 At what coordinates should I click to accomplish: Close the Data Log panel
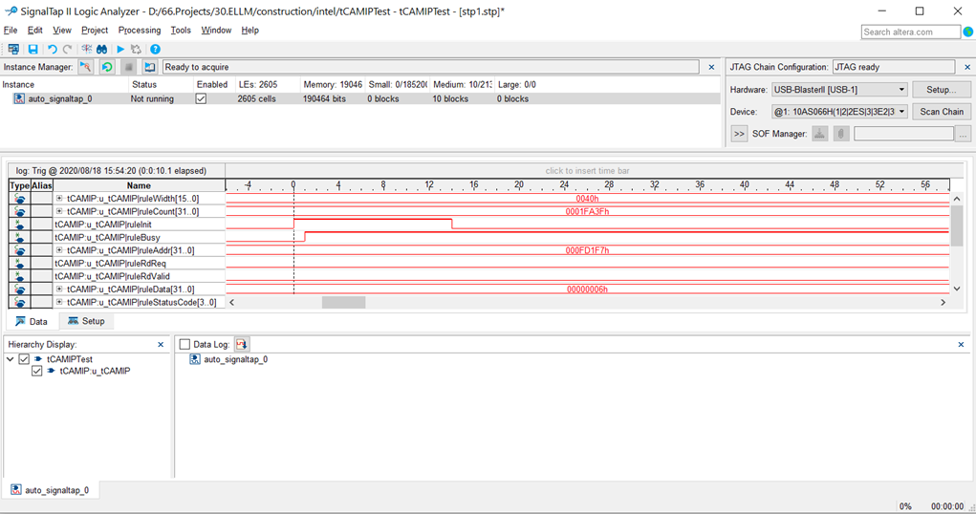click(961, 344)
